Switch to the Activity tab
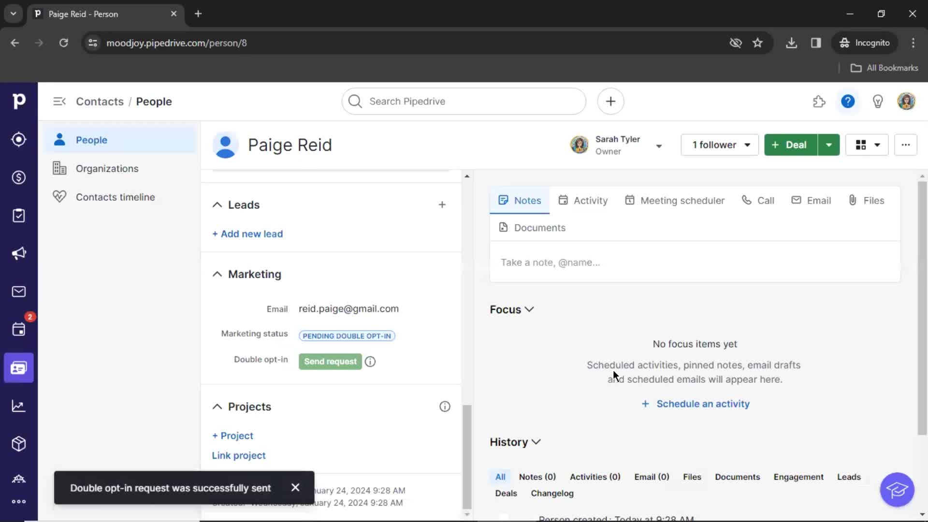928x522 pixels. (x=591, y=200)
